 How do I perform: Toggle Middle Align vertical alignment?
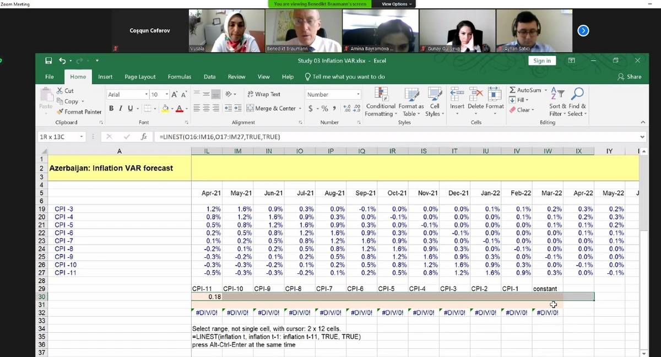206,94
